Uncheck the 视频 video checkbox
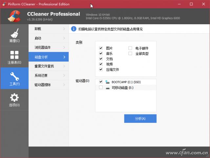 (x=101, y=64)
